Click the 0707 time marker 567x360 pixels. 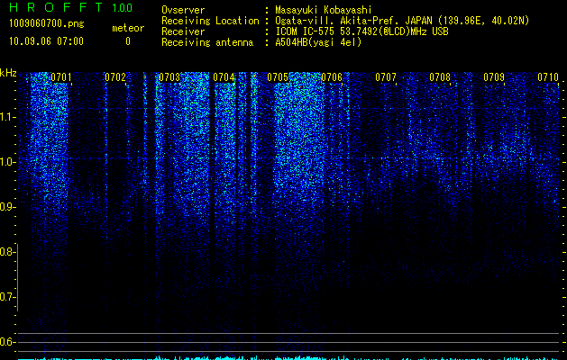(x=386, y=77)
